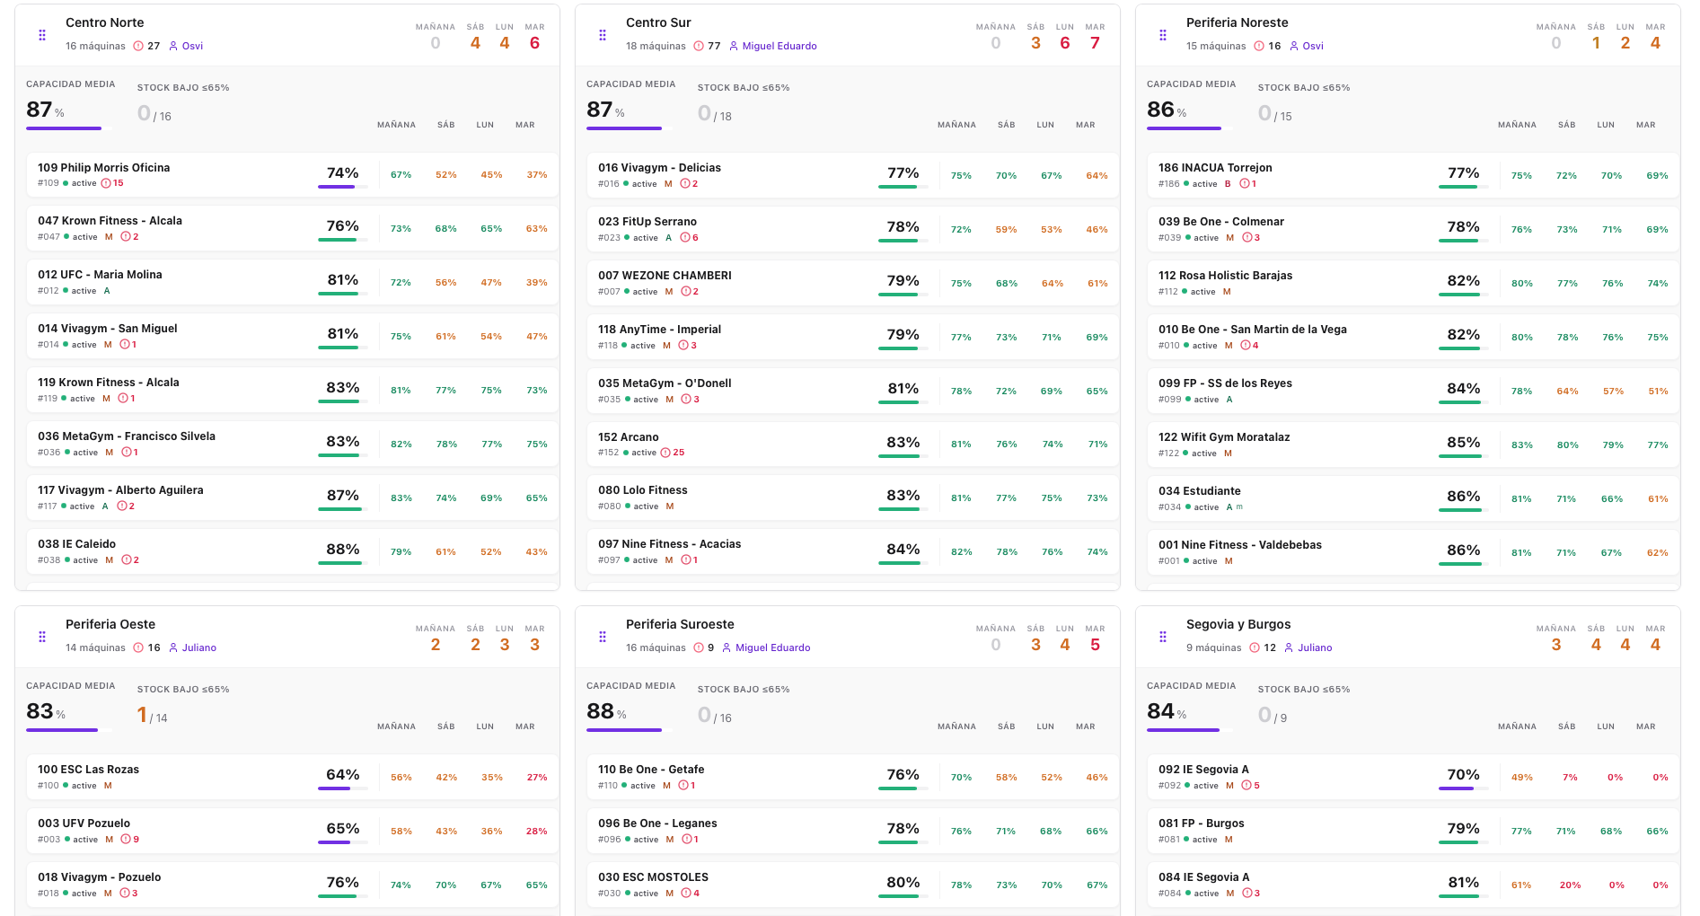Click the 64% progress bar of 100 ESC Las Rozas
The image size is (1700, 916).
pyautogui.click(x=343, y=788)
